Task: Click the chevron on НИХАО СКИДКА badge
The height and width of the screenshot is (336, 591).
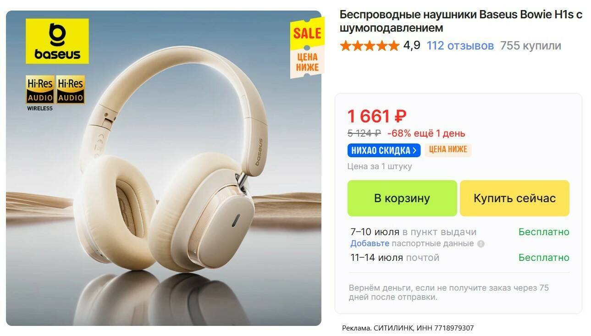Action: [x=414, y=150]
